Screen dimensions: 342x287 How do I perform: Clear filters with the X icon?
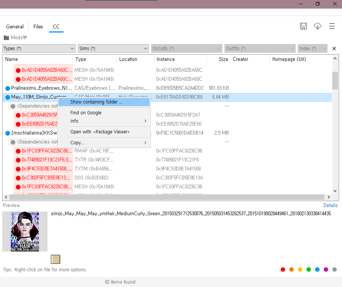[334, 49]
